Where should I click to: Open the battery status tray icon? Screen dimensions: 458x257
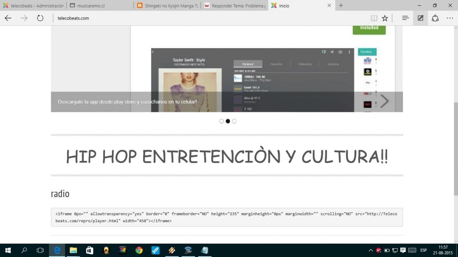click(387, 250)
